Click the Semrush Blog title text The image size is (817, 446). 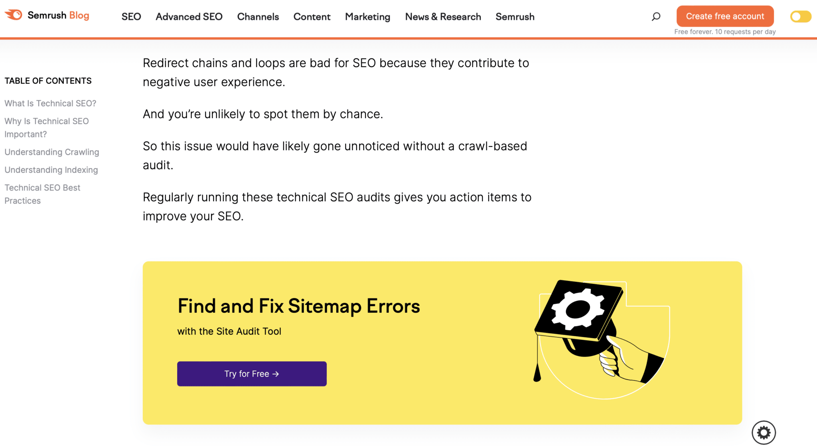pos(58,16)
